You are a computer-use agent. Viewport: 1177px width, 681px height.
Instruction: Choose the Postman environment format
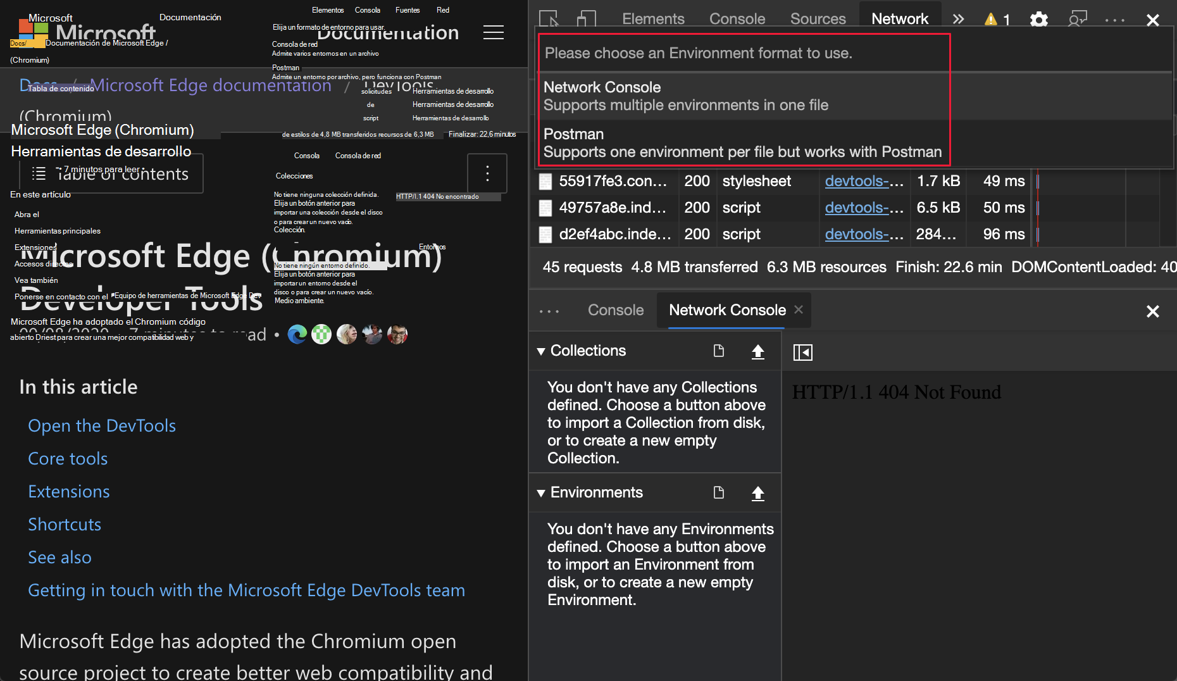tap(742, 143)
